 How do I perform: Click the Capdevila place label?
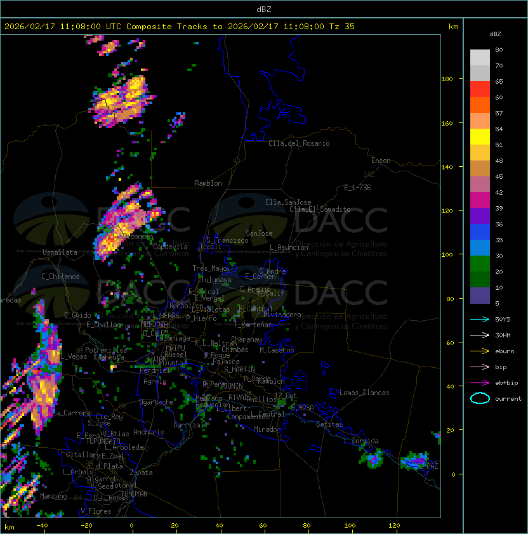click(171, 247)
